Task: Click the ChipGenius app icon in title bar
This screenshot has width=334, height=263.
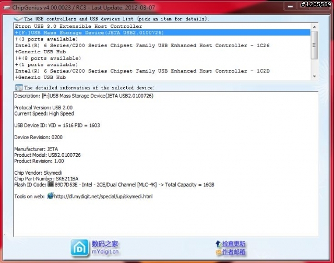Action: (7, 8)
